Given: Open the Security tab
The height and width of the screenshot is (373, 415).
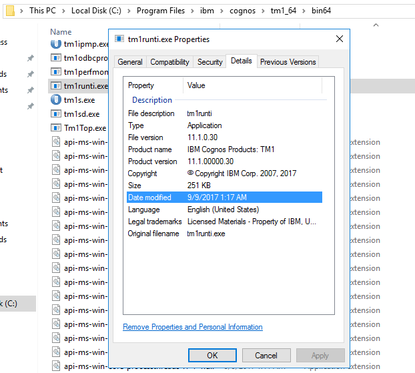Looking at the screenshot, I should point(210,62).
